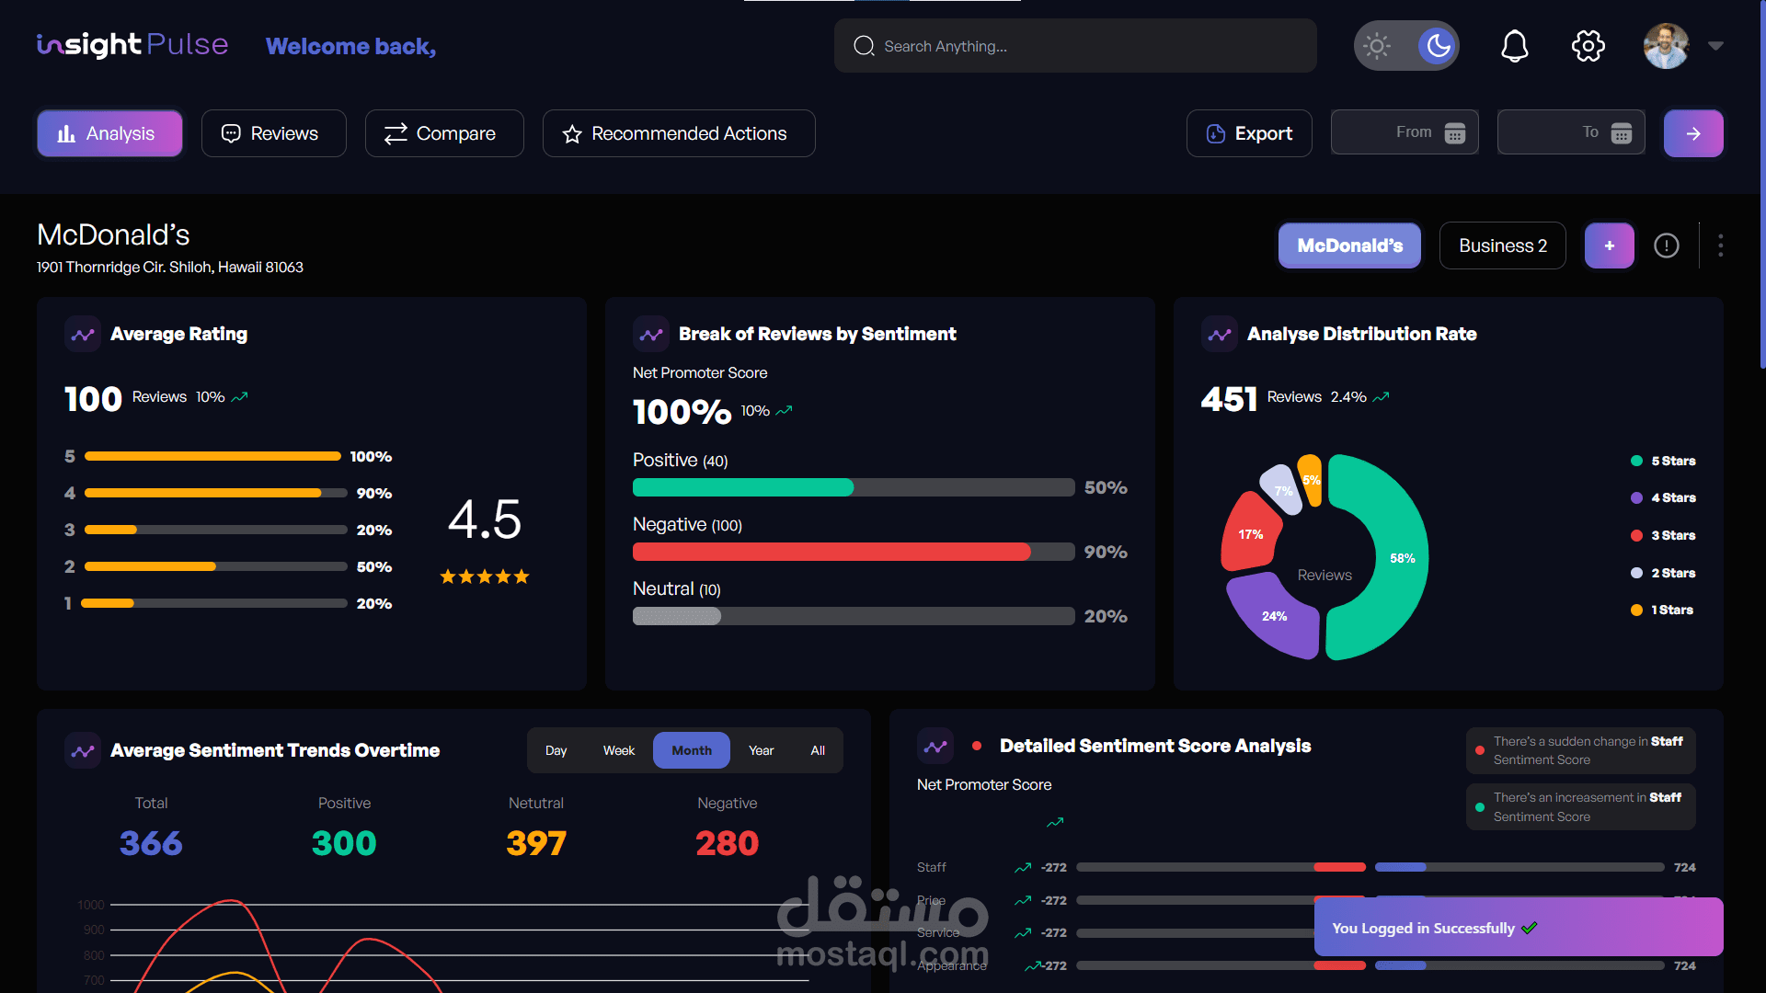Image resolution: width=1766 pixels, height=993 pixels.
Task: Click the arrow apply-date button
Action: tap(1692, 133)
